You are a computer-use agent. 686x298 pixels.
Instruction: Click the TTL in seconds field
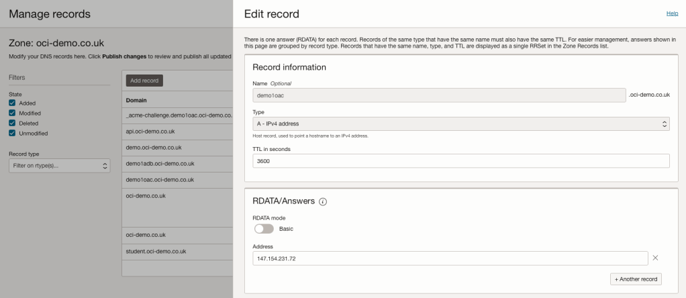461,161
